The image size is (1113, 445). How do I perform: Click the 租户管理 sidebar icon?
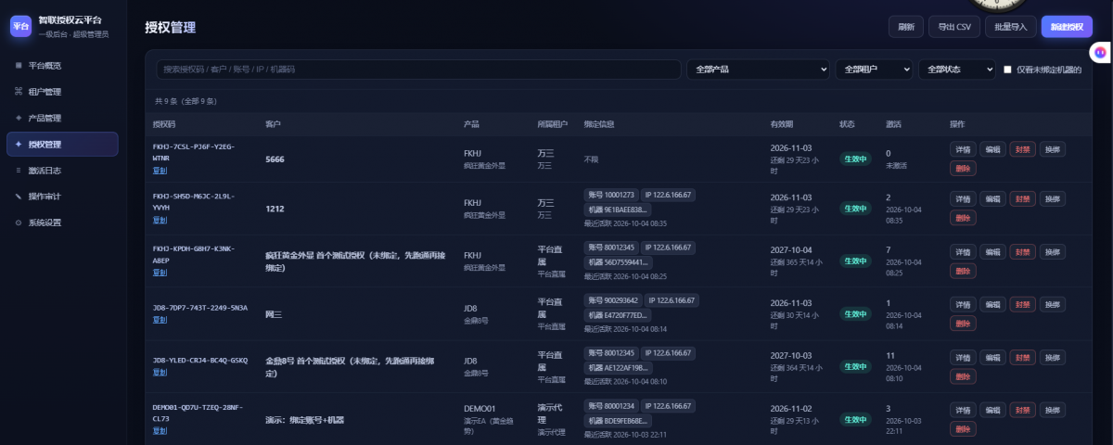click(x=19, y=92)
